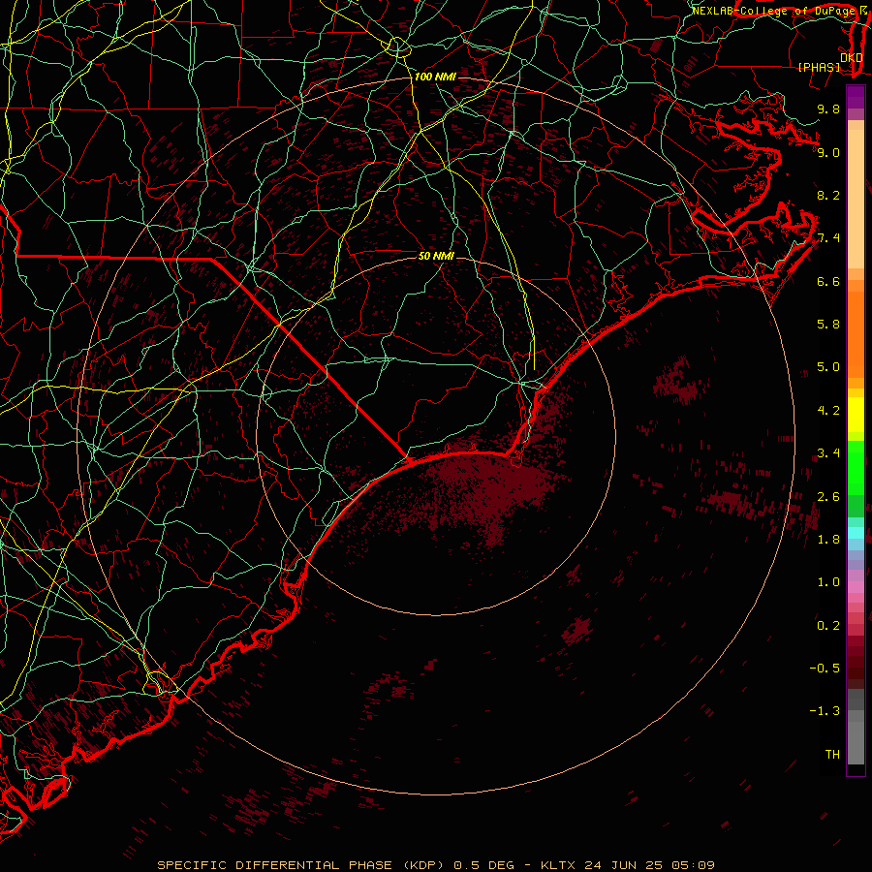Screen dimensions: 872x872
Task: Click the 1.0 value on color scale
Action: pos(828,582)
